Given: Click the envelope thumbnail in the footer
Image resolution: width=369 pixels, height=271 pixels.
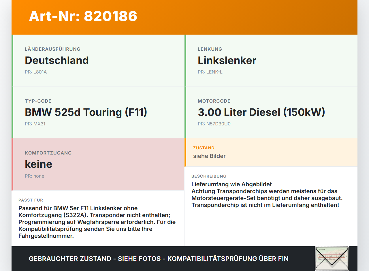Looking at the screenshot, I should point(332,259).
